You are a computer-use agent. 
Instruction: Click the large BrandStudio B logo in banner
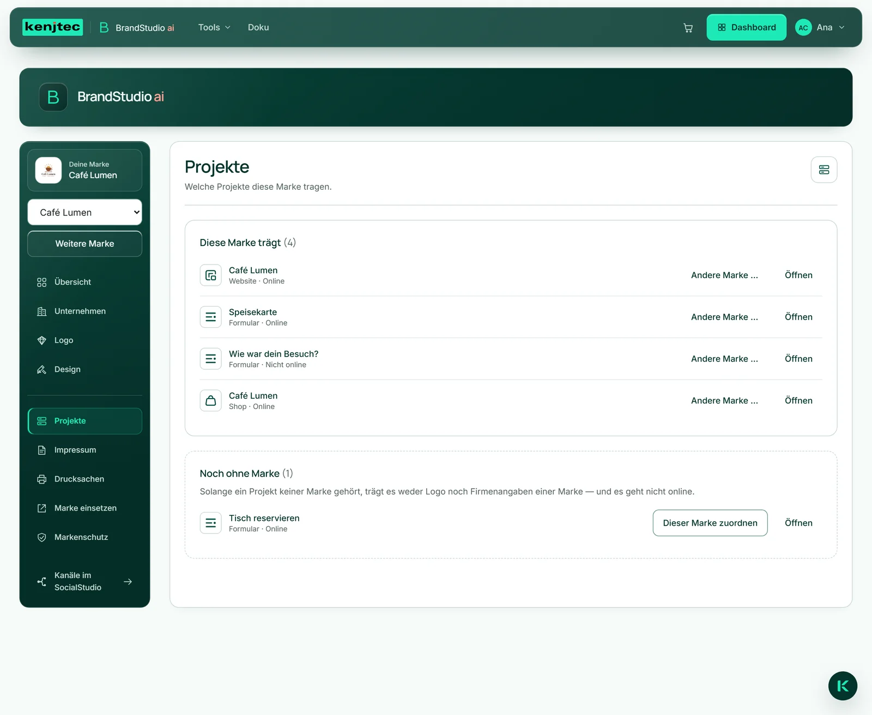pyautogui.click(x=53, y=97)
